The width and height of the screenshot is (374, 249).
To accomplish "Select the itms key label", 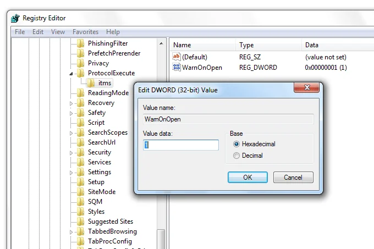I will pyautogui.click(x=105, y=83).
